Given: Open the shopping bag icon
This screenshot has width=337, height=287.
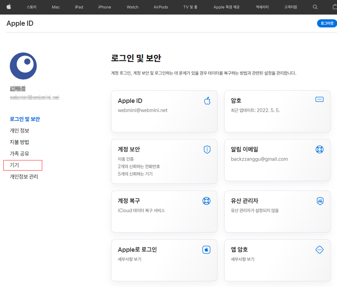Looking at the screenshot, I should point(335,7).
